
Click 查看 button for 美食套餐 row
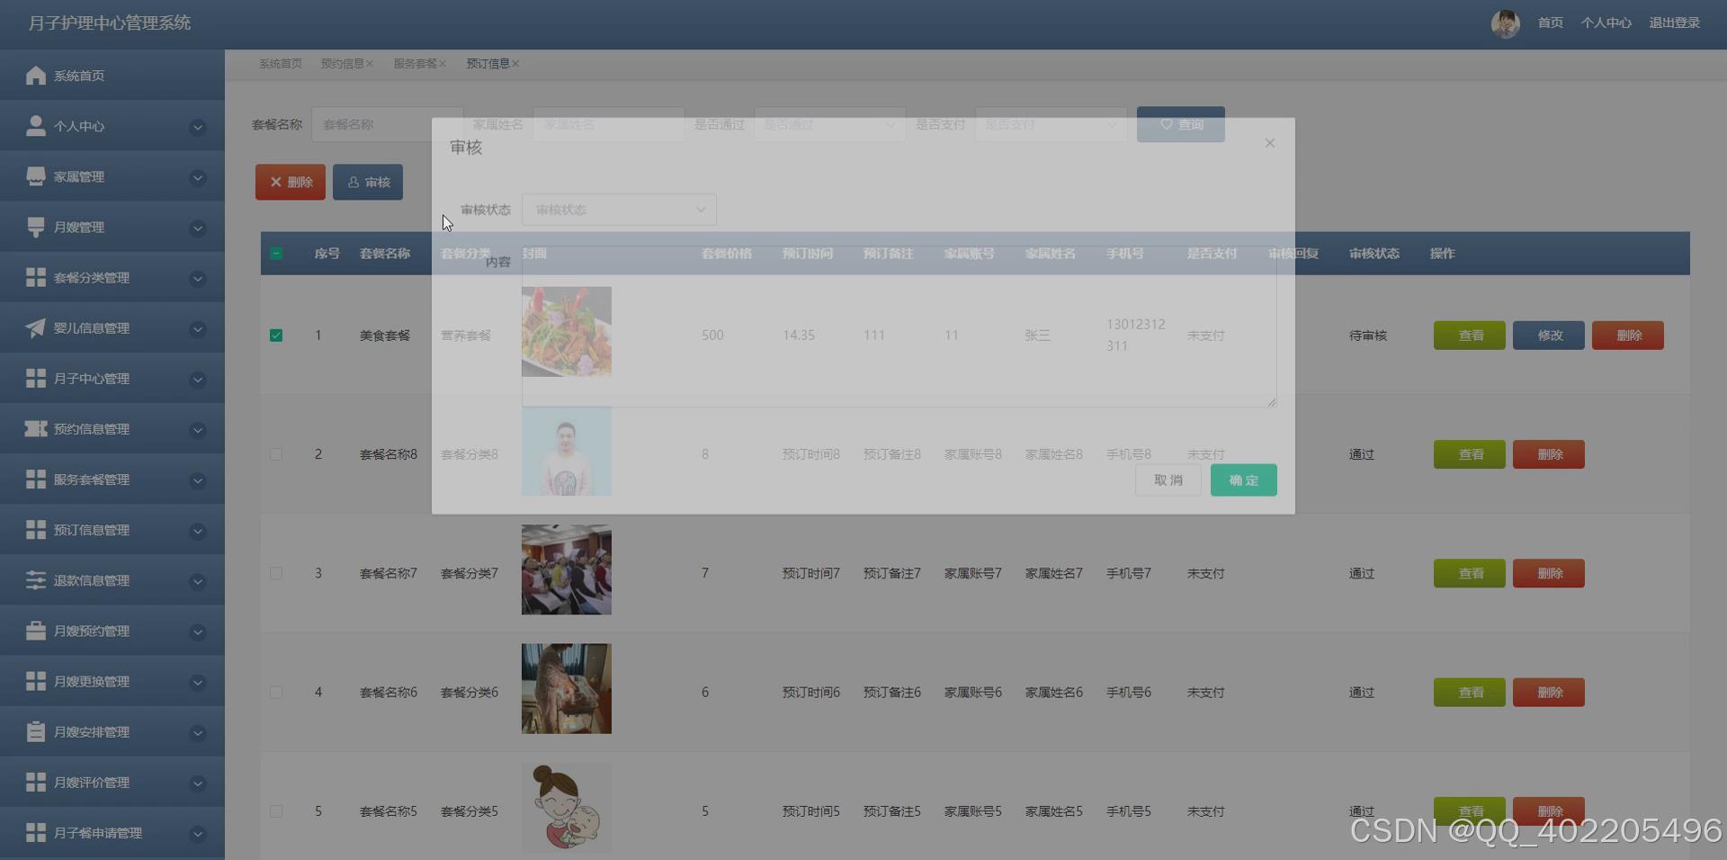point(1469,336)
